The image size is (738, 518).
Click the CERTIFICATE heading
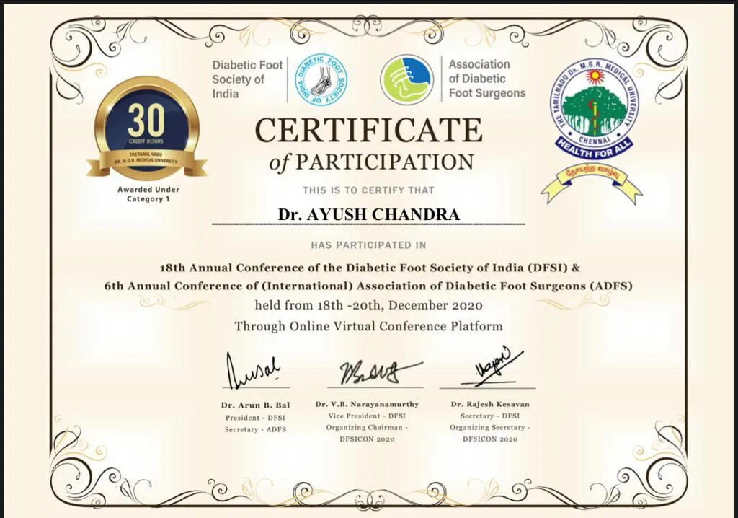pyautogui.click(x=368, y=130)
